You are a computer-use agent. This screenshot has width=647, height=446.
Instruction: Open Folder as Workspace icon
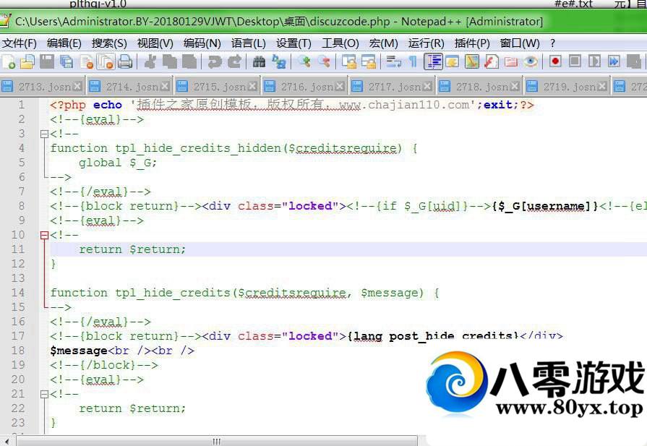pos(511,62)
